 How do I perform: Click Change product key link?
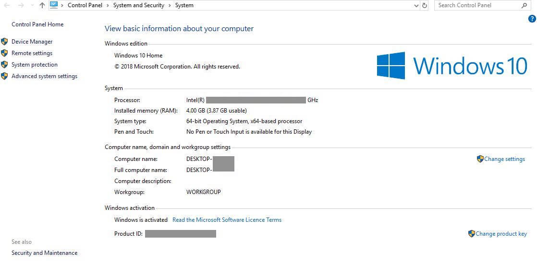click(x=501, y=234)
